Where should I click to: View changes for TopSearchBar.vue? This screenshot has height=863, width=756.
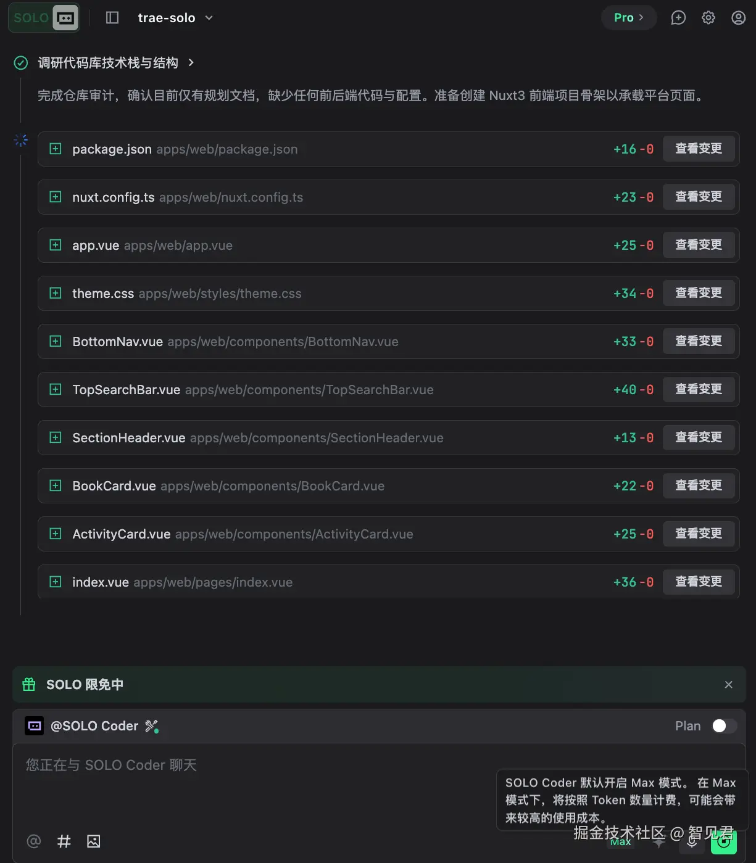(x=699, y=389)
